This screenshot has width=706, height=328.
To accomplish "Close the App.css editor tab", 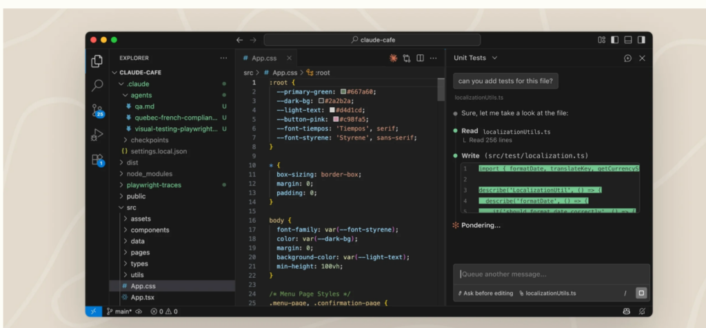I will click(x=289, y=58).
